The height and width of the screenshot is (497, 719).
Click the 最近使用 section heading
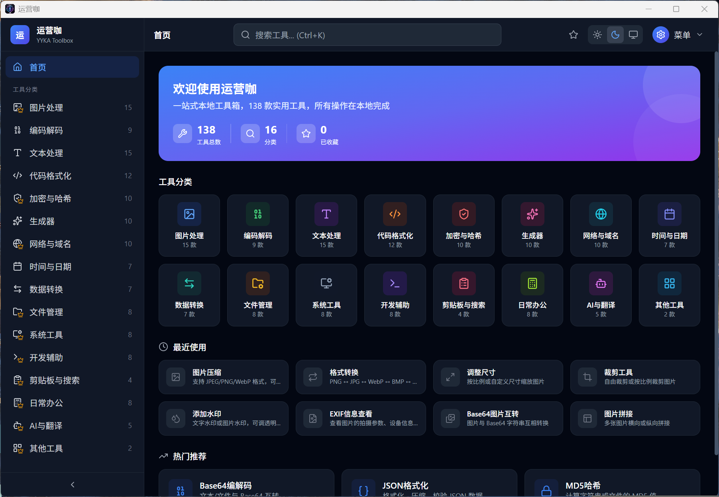click(189, 347)
